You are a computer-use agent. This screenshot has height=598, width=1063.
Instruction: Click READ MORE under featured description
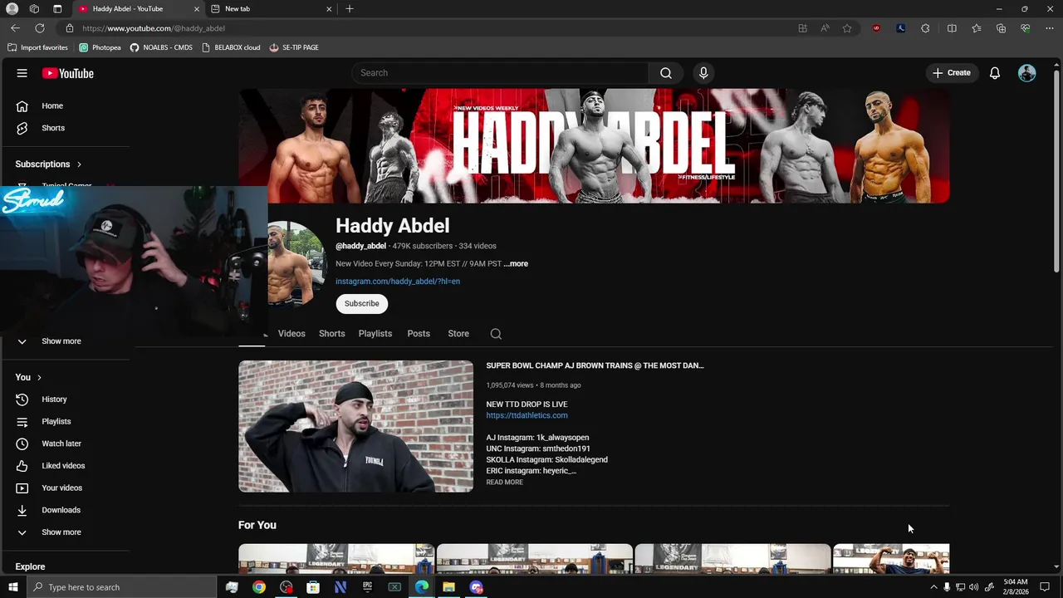click(x=504, y=483)
